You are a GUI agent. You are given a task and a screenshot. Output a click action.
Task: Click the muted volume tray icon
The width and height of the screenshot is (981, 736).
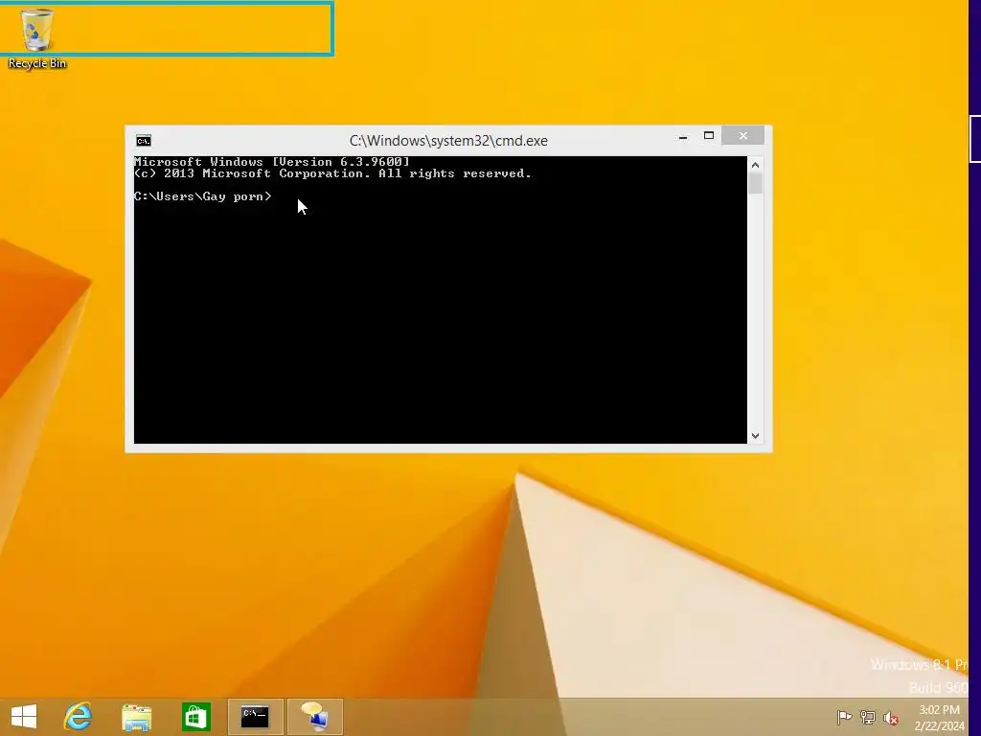[x=891, y=718]
